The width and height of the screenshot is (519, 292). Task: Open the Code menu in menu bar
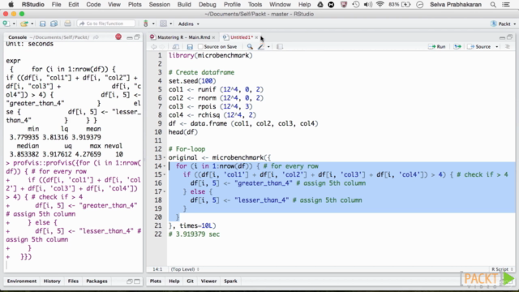tap(93, 5)
